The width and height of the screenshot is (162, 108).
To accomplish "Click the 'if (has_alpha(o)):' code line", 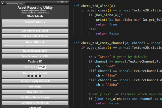I will click(x=105, y=15).
